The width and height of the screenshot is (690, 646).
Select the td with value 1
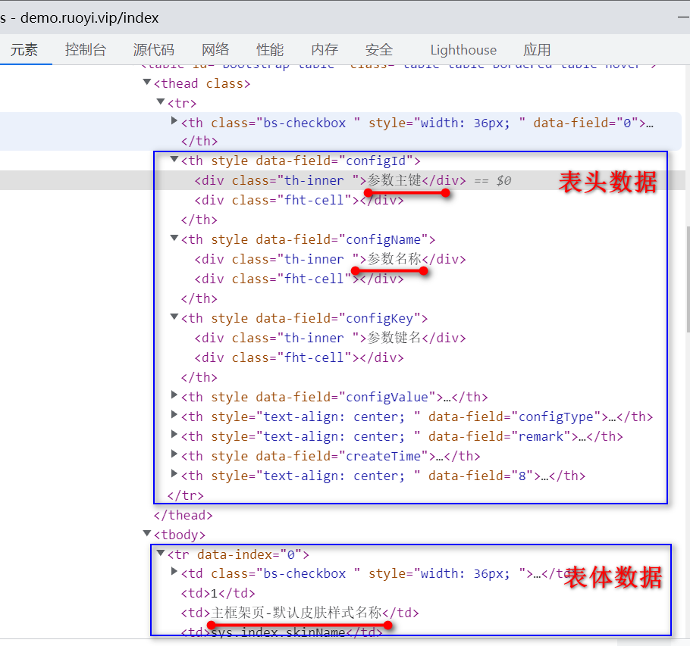coord(218,593)
